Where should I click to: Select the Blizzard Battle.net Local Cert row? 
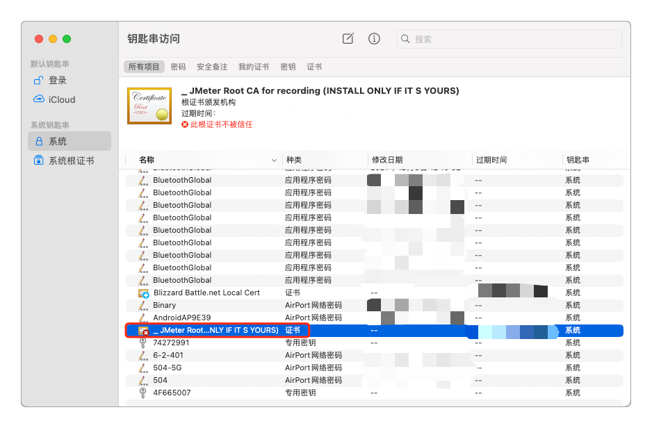click(374, 293)
